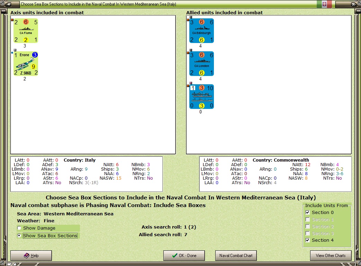The image size is (361, 266).
Task: Select the Erone Z.506B aircraft unit
Action: [26, 64]
